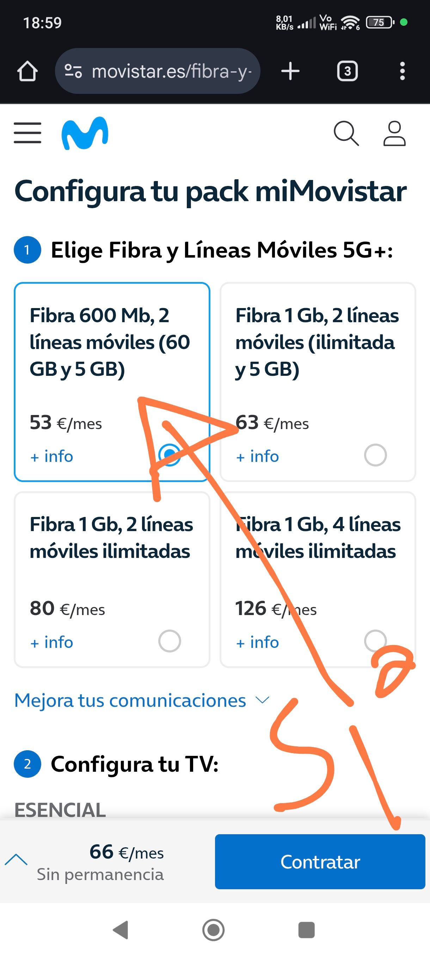This screenshot has height=957, width=430.
Task: Open a new browser tab
Action: click(290, 71)
